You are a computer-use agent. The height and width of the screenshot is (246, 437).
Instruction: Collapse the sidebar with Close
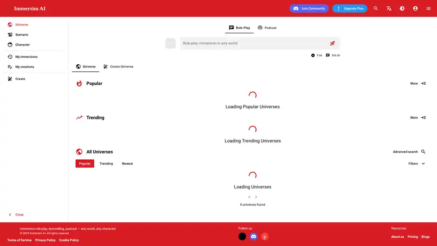[16, 215]
